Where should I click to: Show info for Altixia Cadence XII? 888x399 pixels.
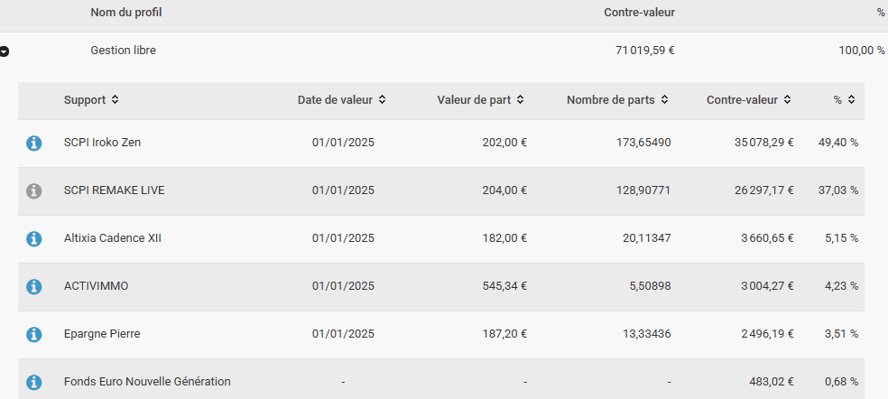pos(34,238)
